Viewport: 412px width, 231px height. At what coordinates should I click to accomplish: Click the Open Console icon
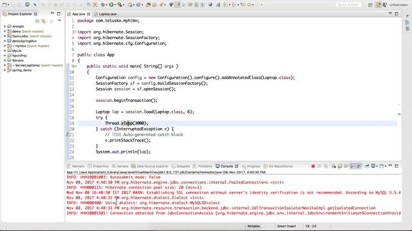(382, 166)
